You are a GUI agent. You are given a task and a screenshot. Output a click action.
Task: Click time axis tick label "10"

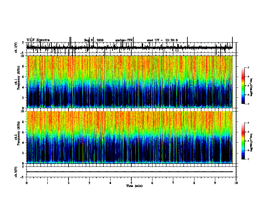tap(236, 183)
